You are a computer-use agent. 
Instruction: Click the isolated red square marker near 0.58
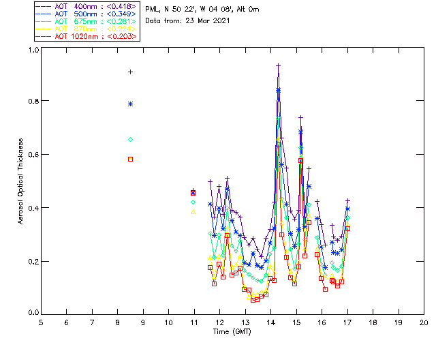click(130, 160)
